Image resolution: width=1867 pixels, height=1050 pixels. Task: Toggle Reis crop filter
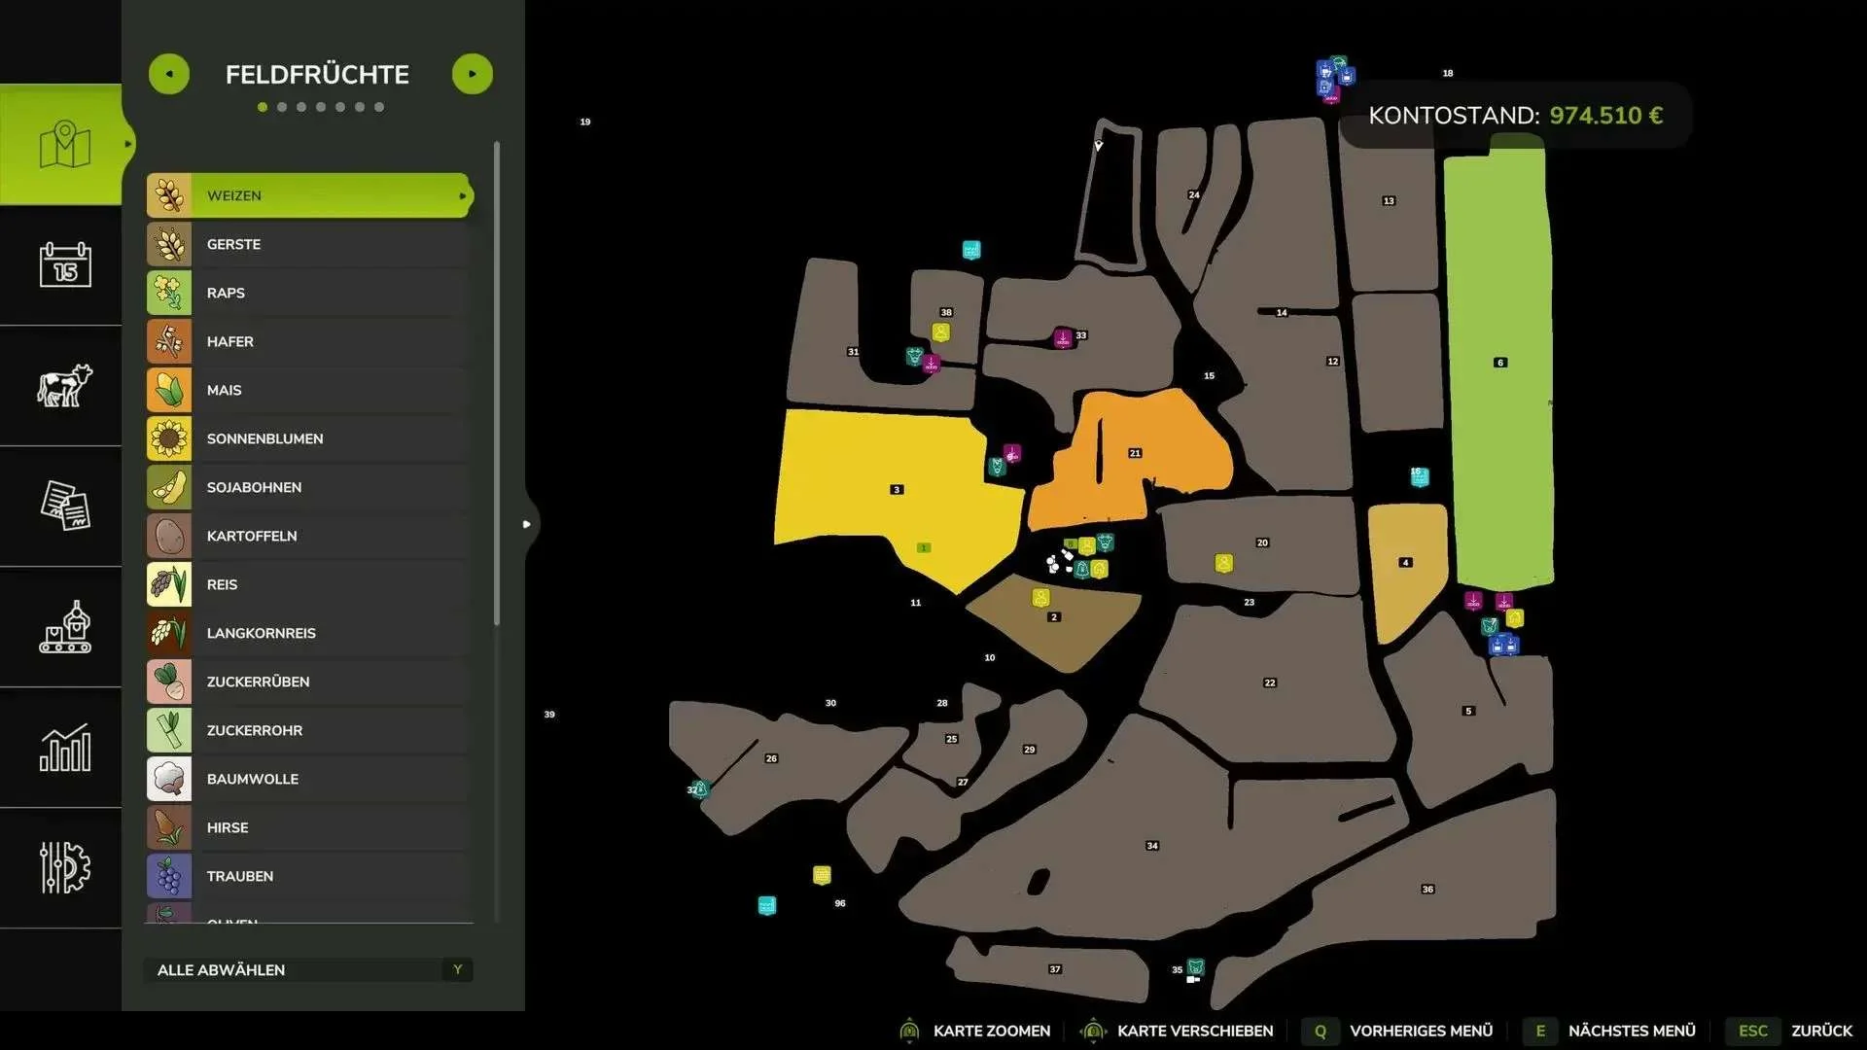309,584
